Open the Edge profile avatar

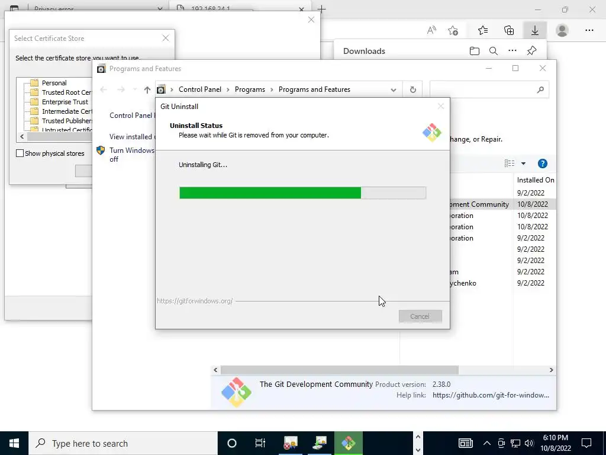point(562,30)
